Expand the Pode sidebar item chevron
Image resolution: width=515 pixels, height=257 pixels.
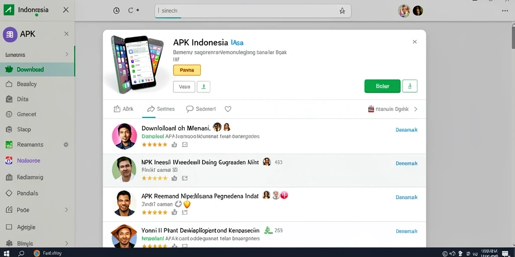click(x=66, y=210)
